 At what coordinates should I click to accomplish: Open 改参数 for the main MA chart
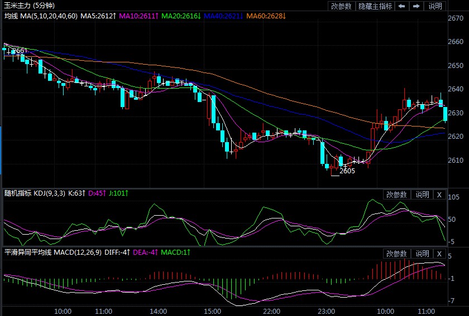tap(341, 6)
